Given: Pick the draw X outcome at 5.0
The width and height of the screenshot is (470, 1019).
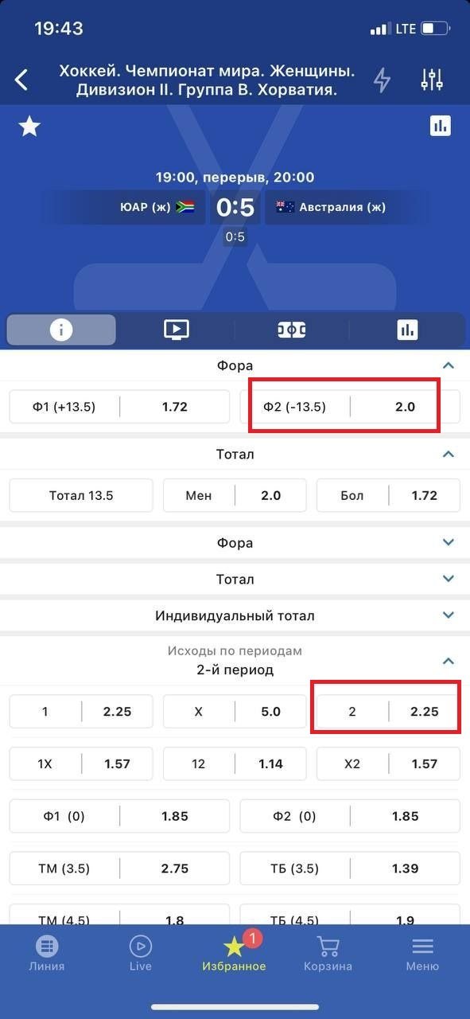Looking at the screenshot, I should (x=235, y=712).
